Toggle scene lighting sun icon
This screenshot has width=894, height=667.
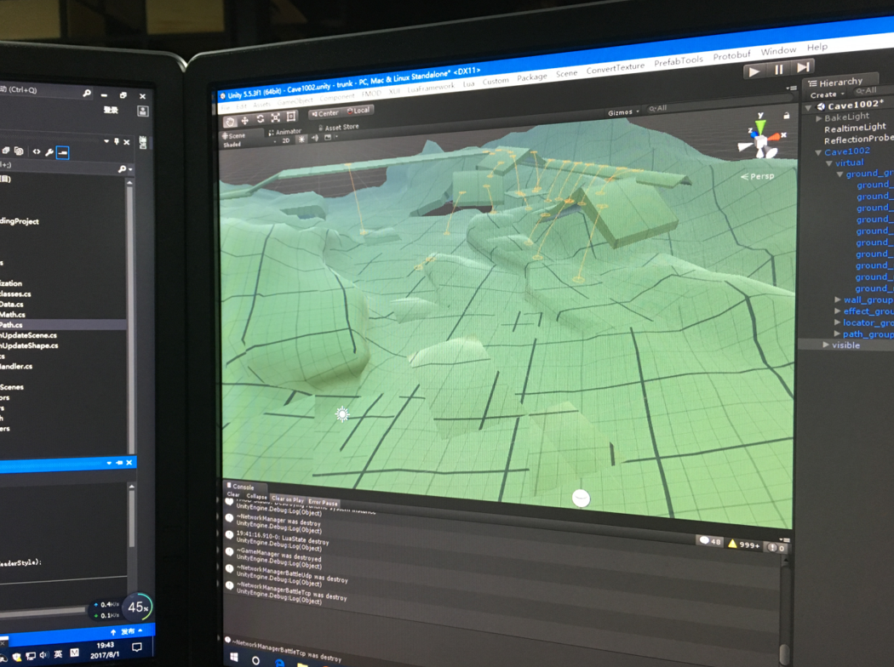click(301, 139)
